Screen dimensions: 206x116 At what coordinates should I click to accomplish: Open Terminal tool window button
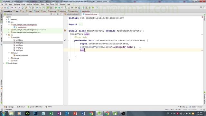[21, 107]
